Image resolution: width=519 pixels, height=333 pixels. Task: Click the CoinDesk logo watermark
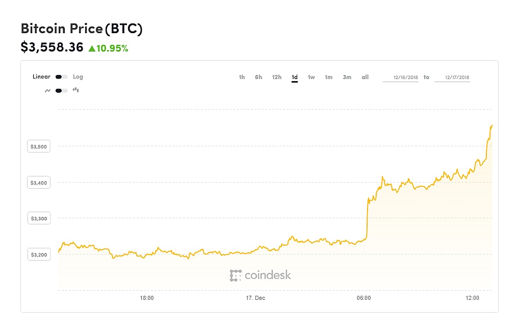(261, 275)
